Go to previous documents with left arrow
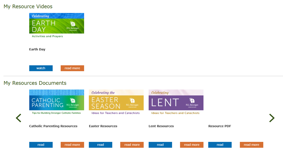The image size is (283, 154). [19, 118]
